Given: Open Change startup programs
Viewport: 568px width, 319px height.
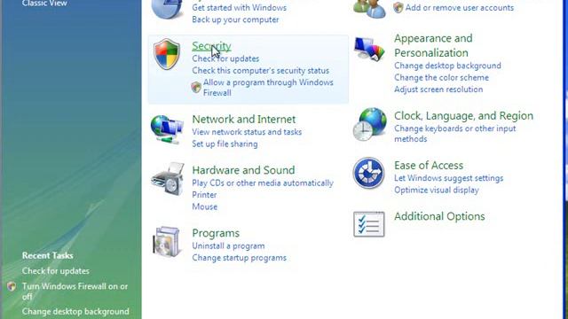Looking at the screenshot, I should [x=239, y=258].
